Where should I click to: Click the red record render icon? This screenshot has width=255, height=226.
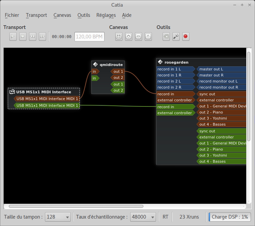click(186, 36)
